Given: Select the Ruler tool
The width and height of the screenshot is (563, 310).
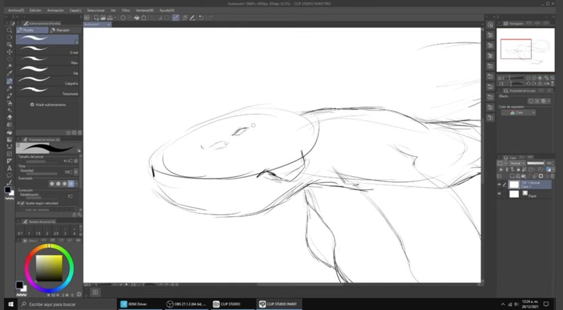Looking at the screenshot, I should pos(10,161).
